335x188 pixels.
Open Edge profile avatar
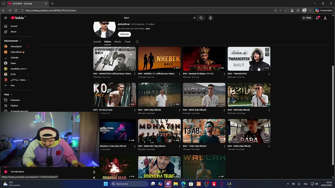point(304,10)
